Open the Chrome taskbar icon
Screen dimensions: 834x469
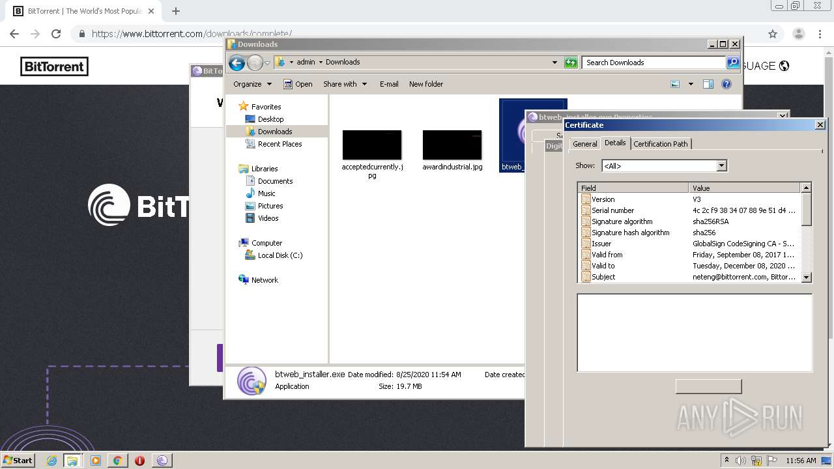117,461
